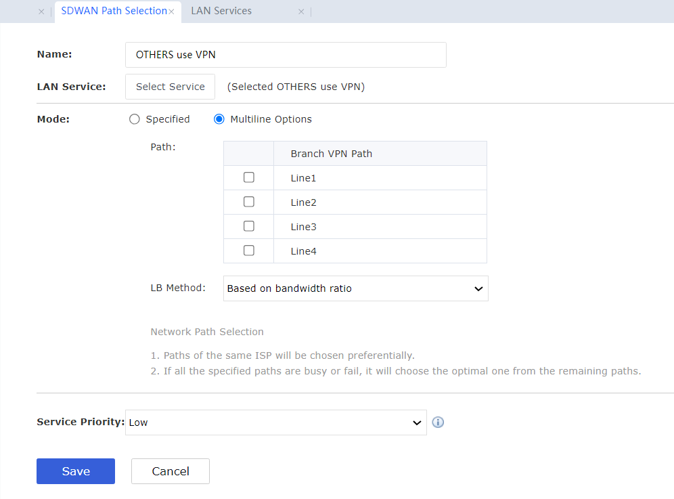Focus the Name input field
674x499 pixels.
pos(285,55)
